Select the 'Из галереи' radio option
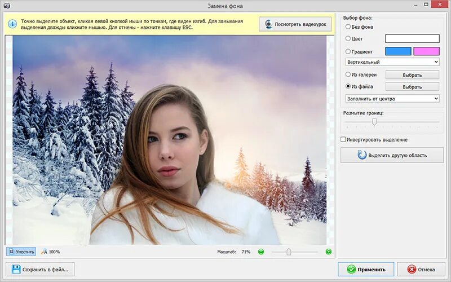The height and width of the screenshot is (282, 451). click(x=348, y=74)
